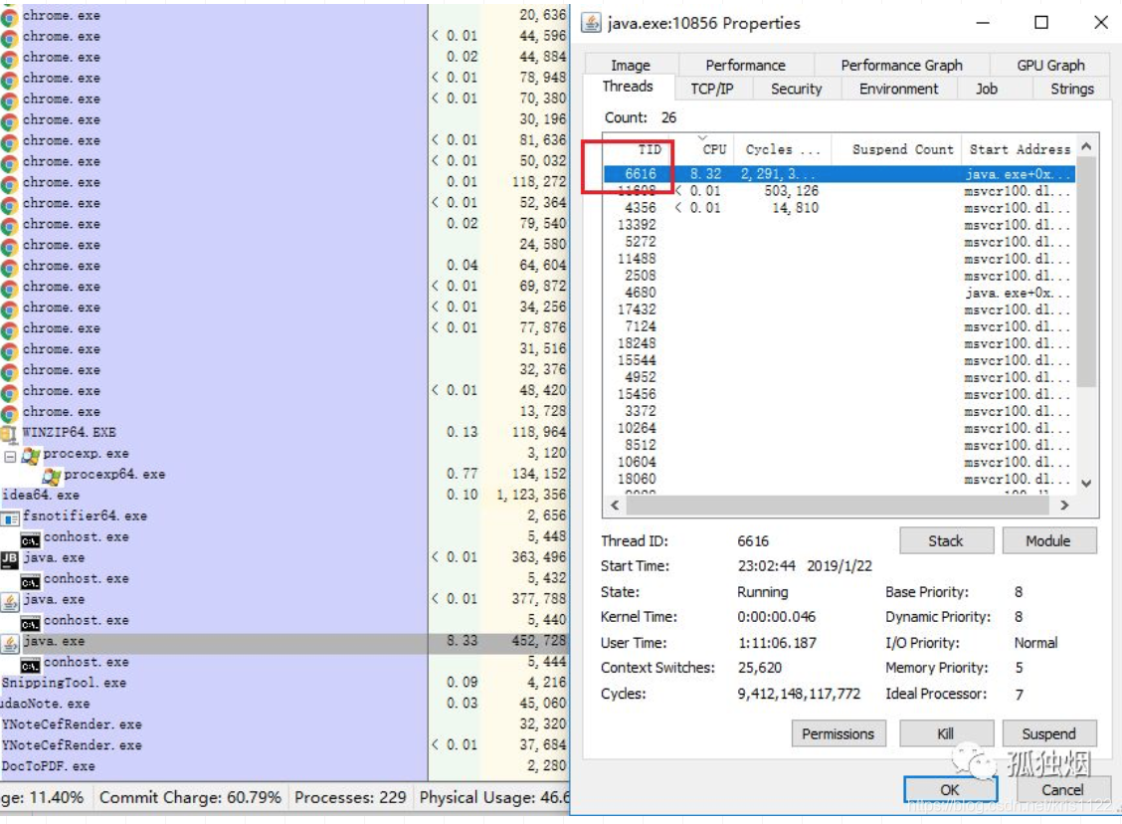Select thread row with TID 4356

pos(839,208)
